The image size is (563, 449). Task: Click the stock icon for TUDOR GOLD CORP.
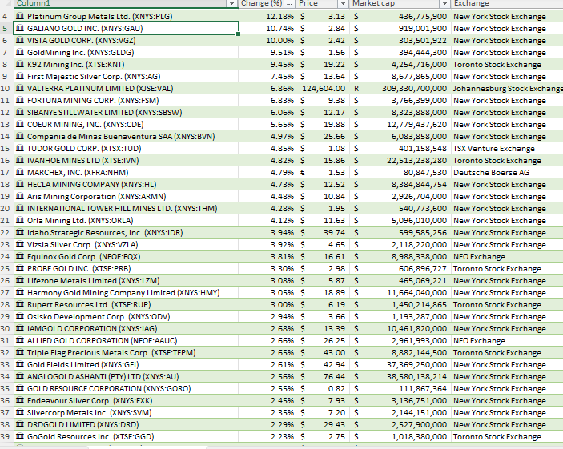point(20,148)
